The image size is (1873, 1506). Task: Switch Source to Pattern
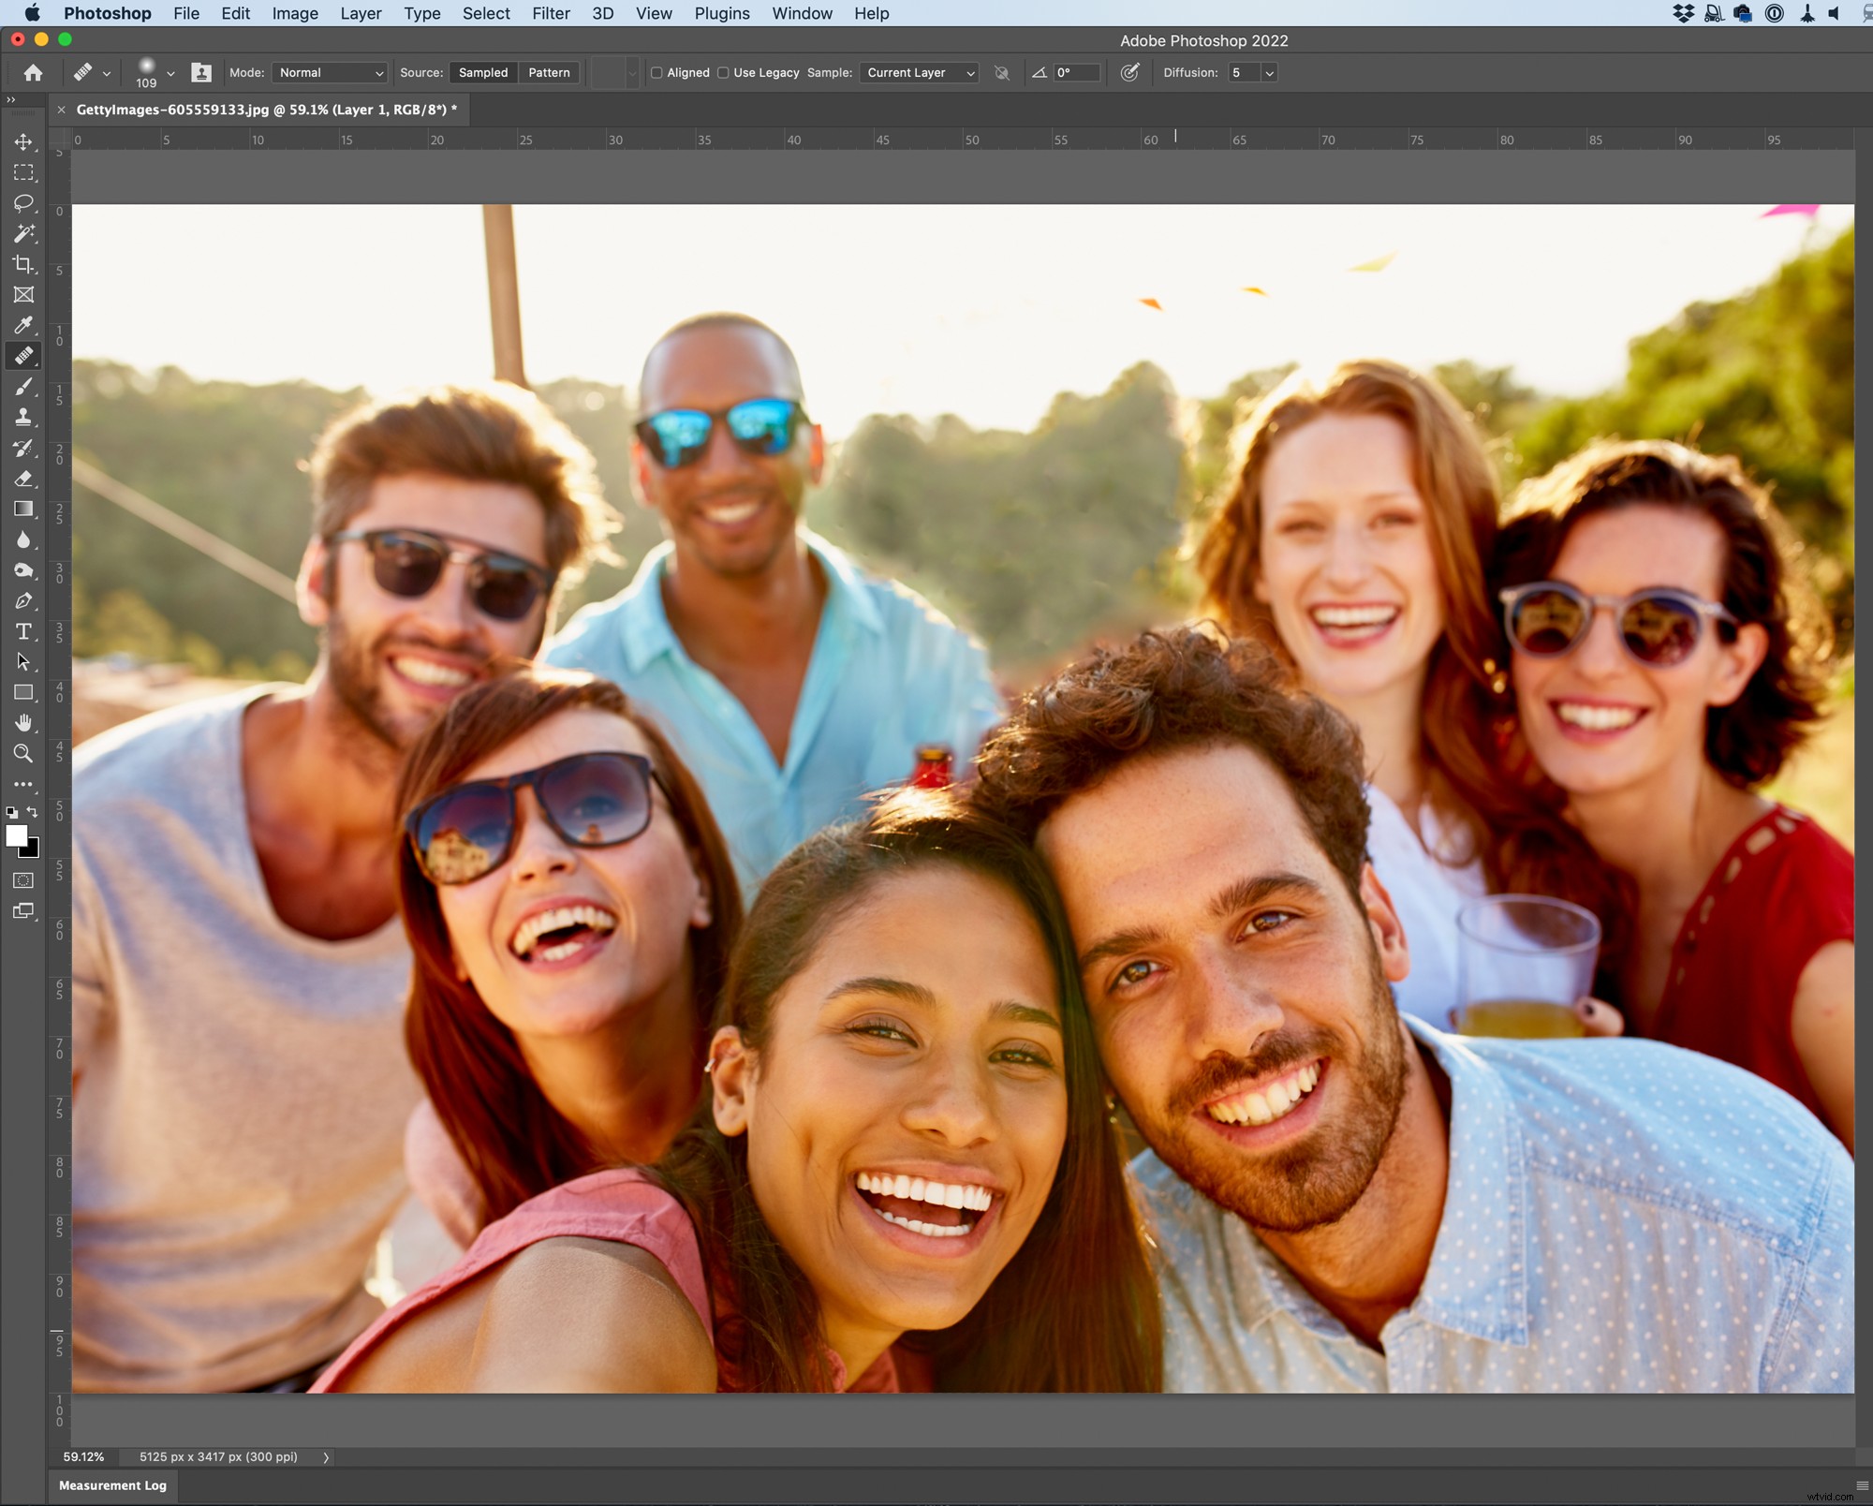(x=549, y=72)
